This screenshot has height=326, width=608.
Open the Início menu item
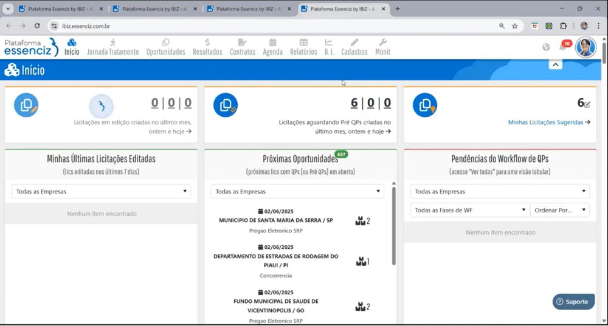(72, 47)
